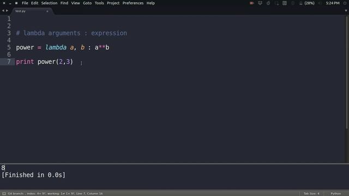Screen dimensions: 349x196
Task: Toggle the side panel switcher icon in status bar
Action: point(4,194)
